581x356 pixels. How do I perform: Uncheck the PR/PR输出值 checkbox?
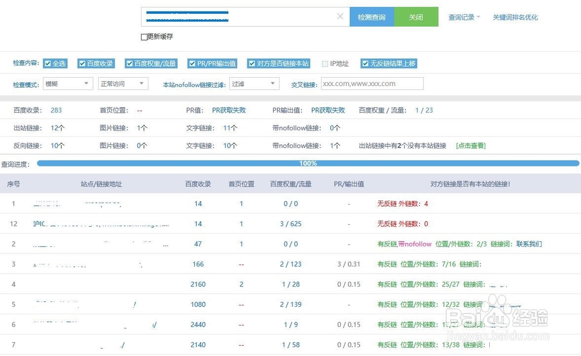point(192,63)
